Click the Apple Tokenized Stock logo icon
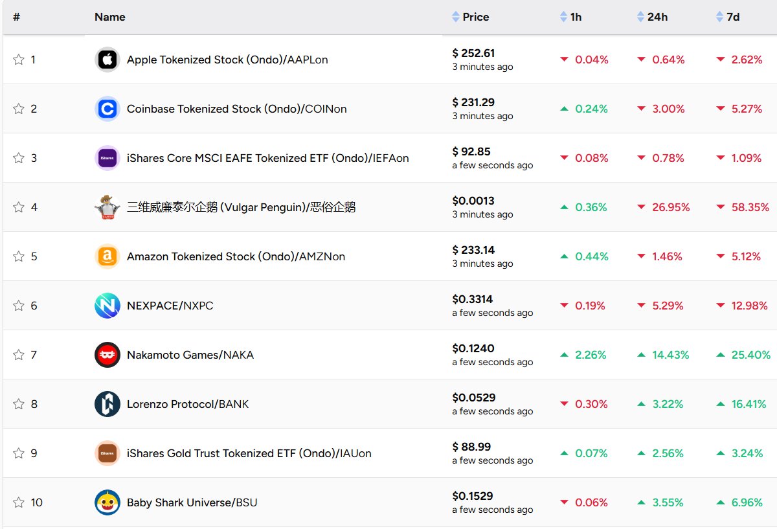The height and width of the screenshot is (529, 777). point(107,60)
